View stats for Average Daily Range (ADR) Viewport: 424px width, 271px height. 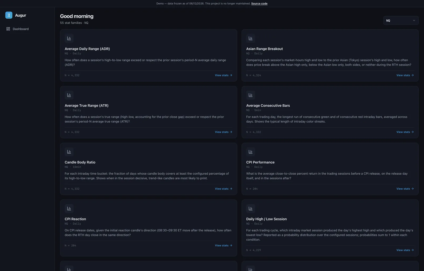tap(223, 75)
